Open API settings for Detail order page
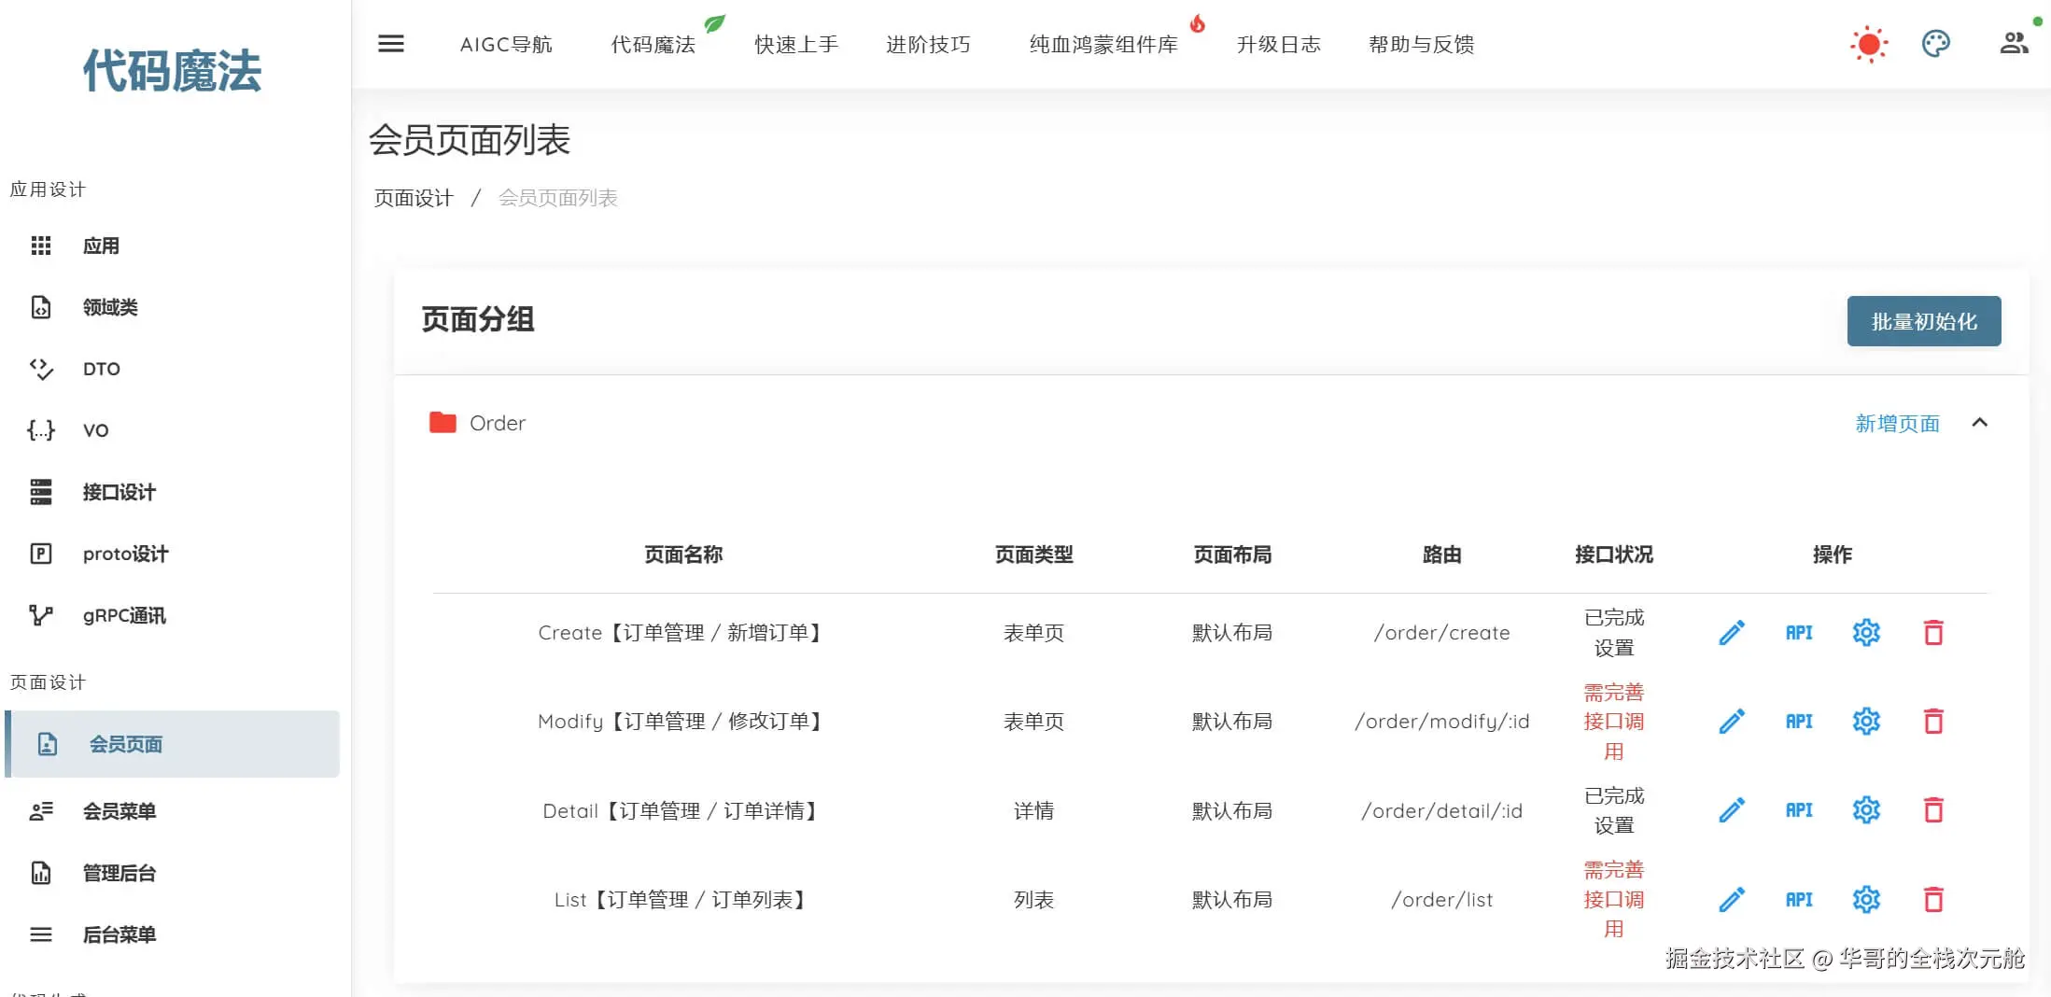 coord(1799,810)
